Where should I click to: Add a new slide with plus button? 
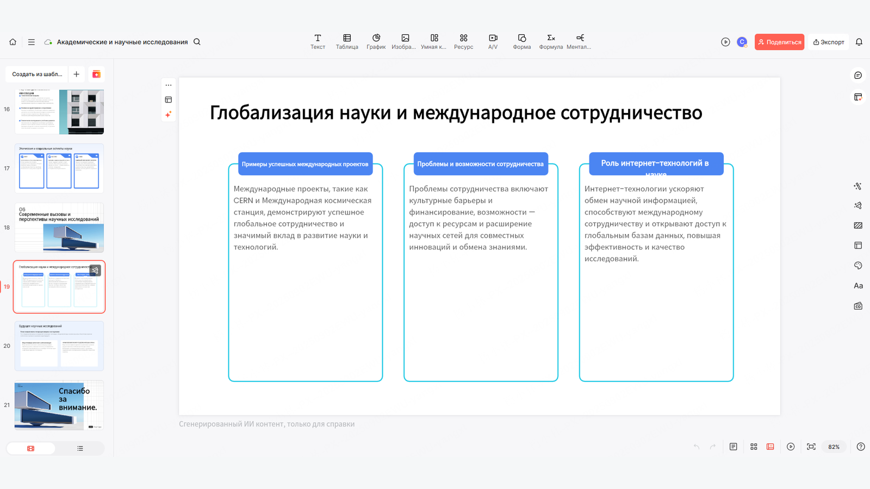pyautogui.click(x=77, y=74)
